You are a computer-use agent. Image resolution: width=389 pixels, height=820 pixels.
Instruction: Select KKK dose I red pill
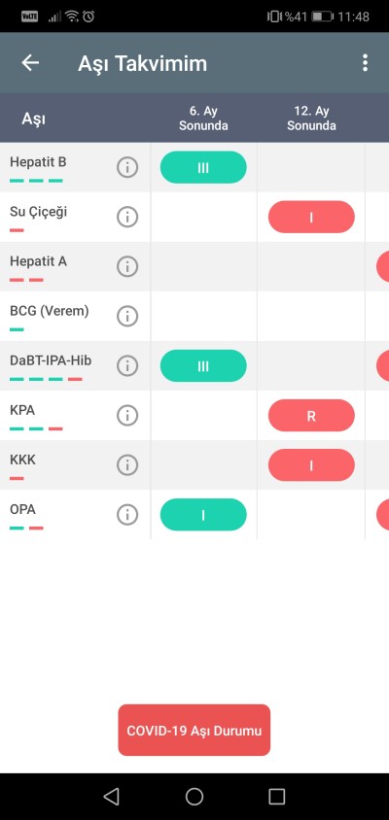(x=311, y=465)
